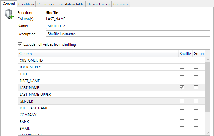Select the Dependencies tab
This screenshot has width=214, height=136.
(99, 4)
